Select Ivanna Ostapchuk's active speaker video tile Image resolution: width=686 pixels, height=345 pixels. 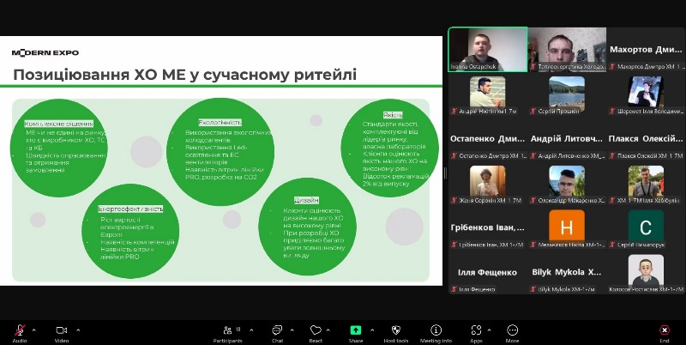pos(488,49)
